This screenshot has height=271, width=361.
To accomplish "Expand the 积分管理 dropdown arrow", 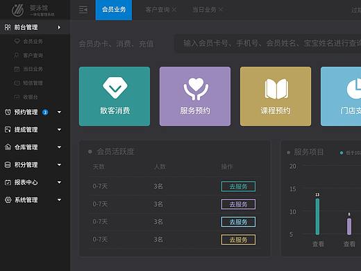I will coord(59,165).
